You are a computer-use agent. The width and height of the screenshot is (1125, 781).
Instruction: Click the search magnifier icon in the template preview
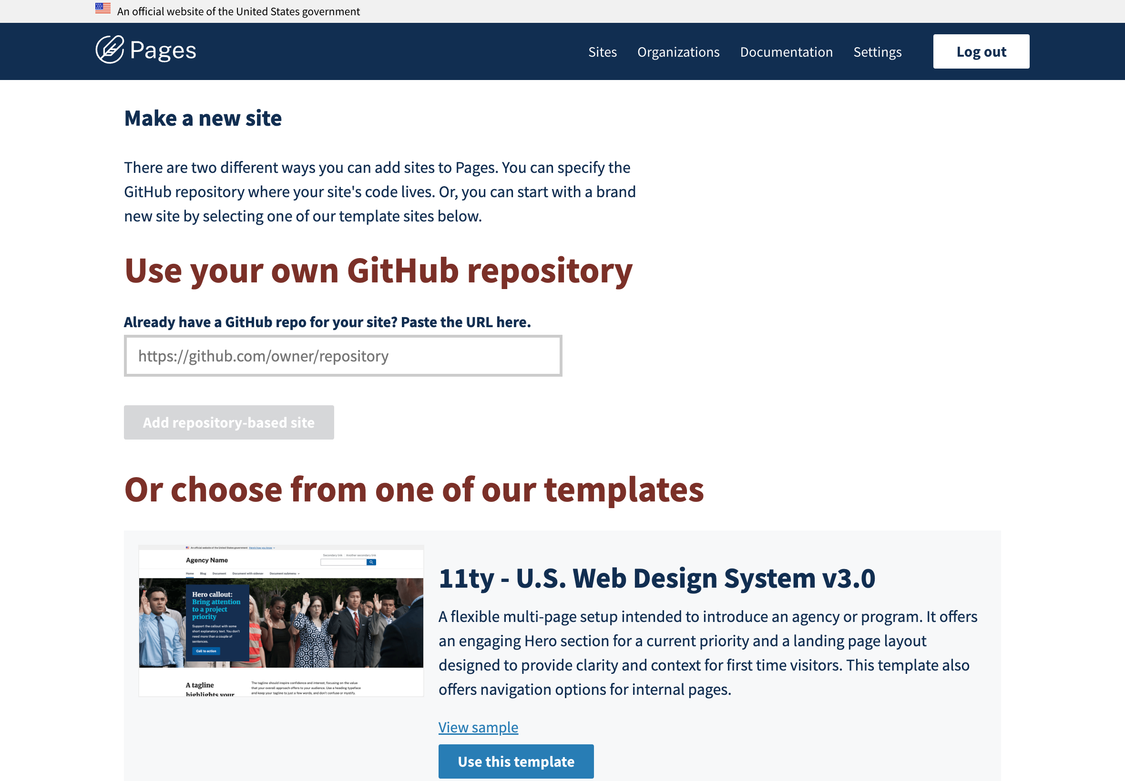tap(372, 563)
